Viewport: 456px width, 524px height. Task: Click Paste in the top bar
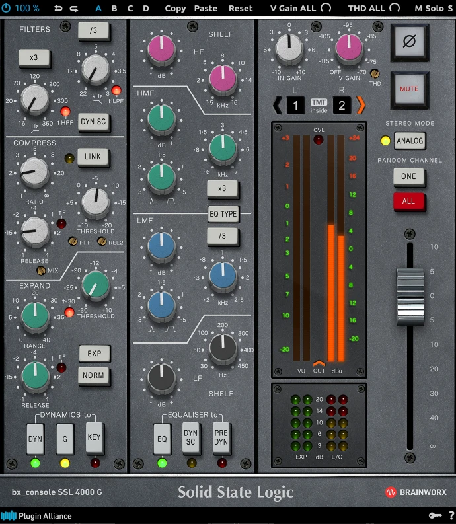[206, 8]
